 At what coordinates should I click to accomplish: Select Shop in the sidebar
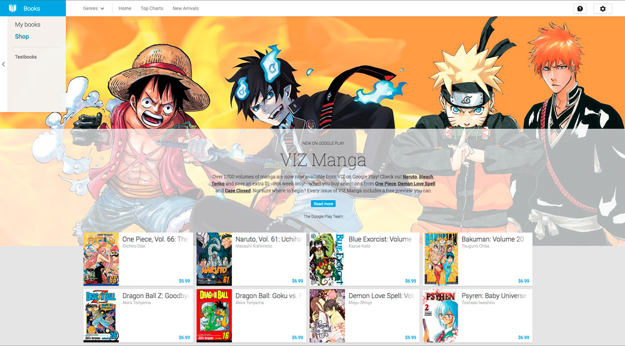pos(22,36)
